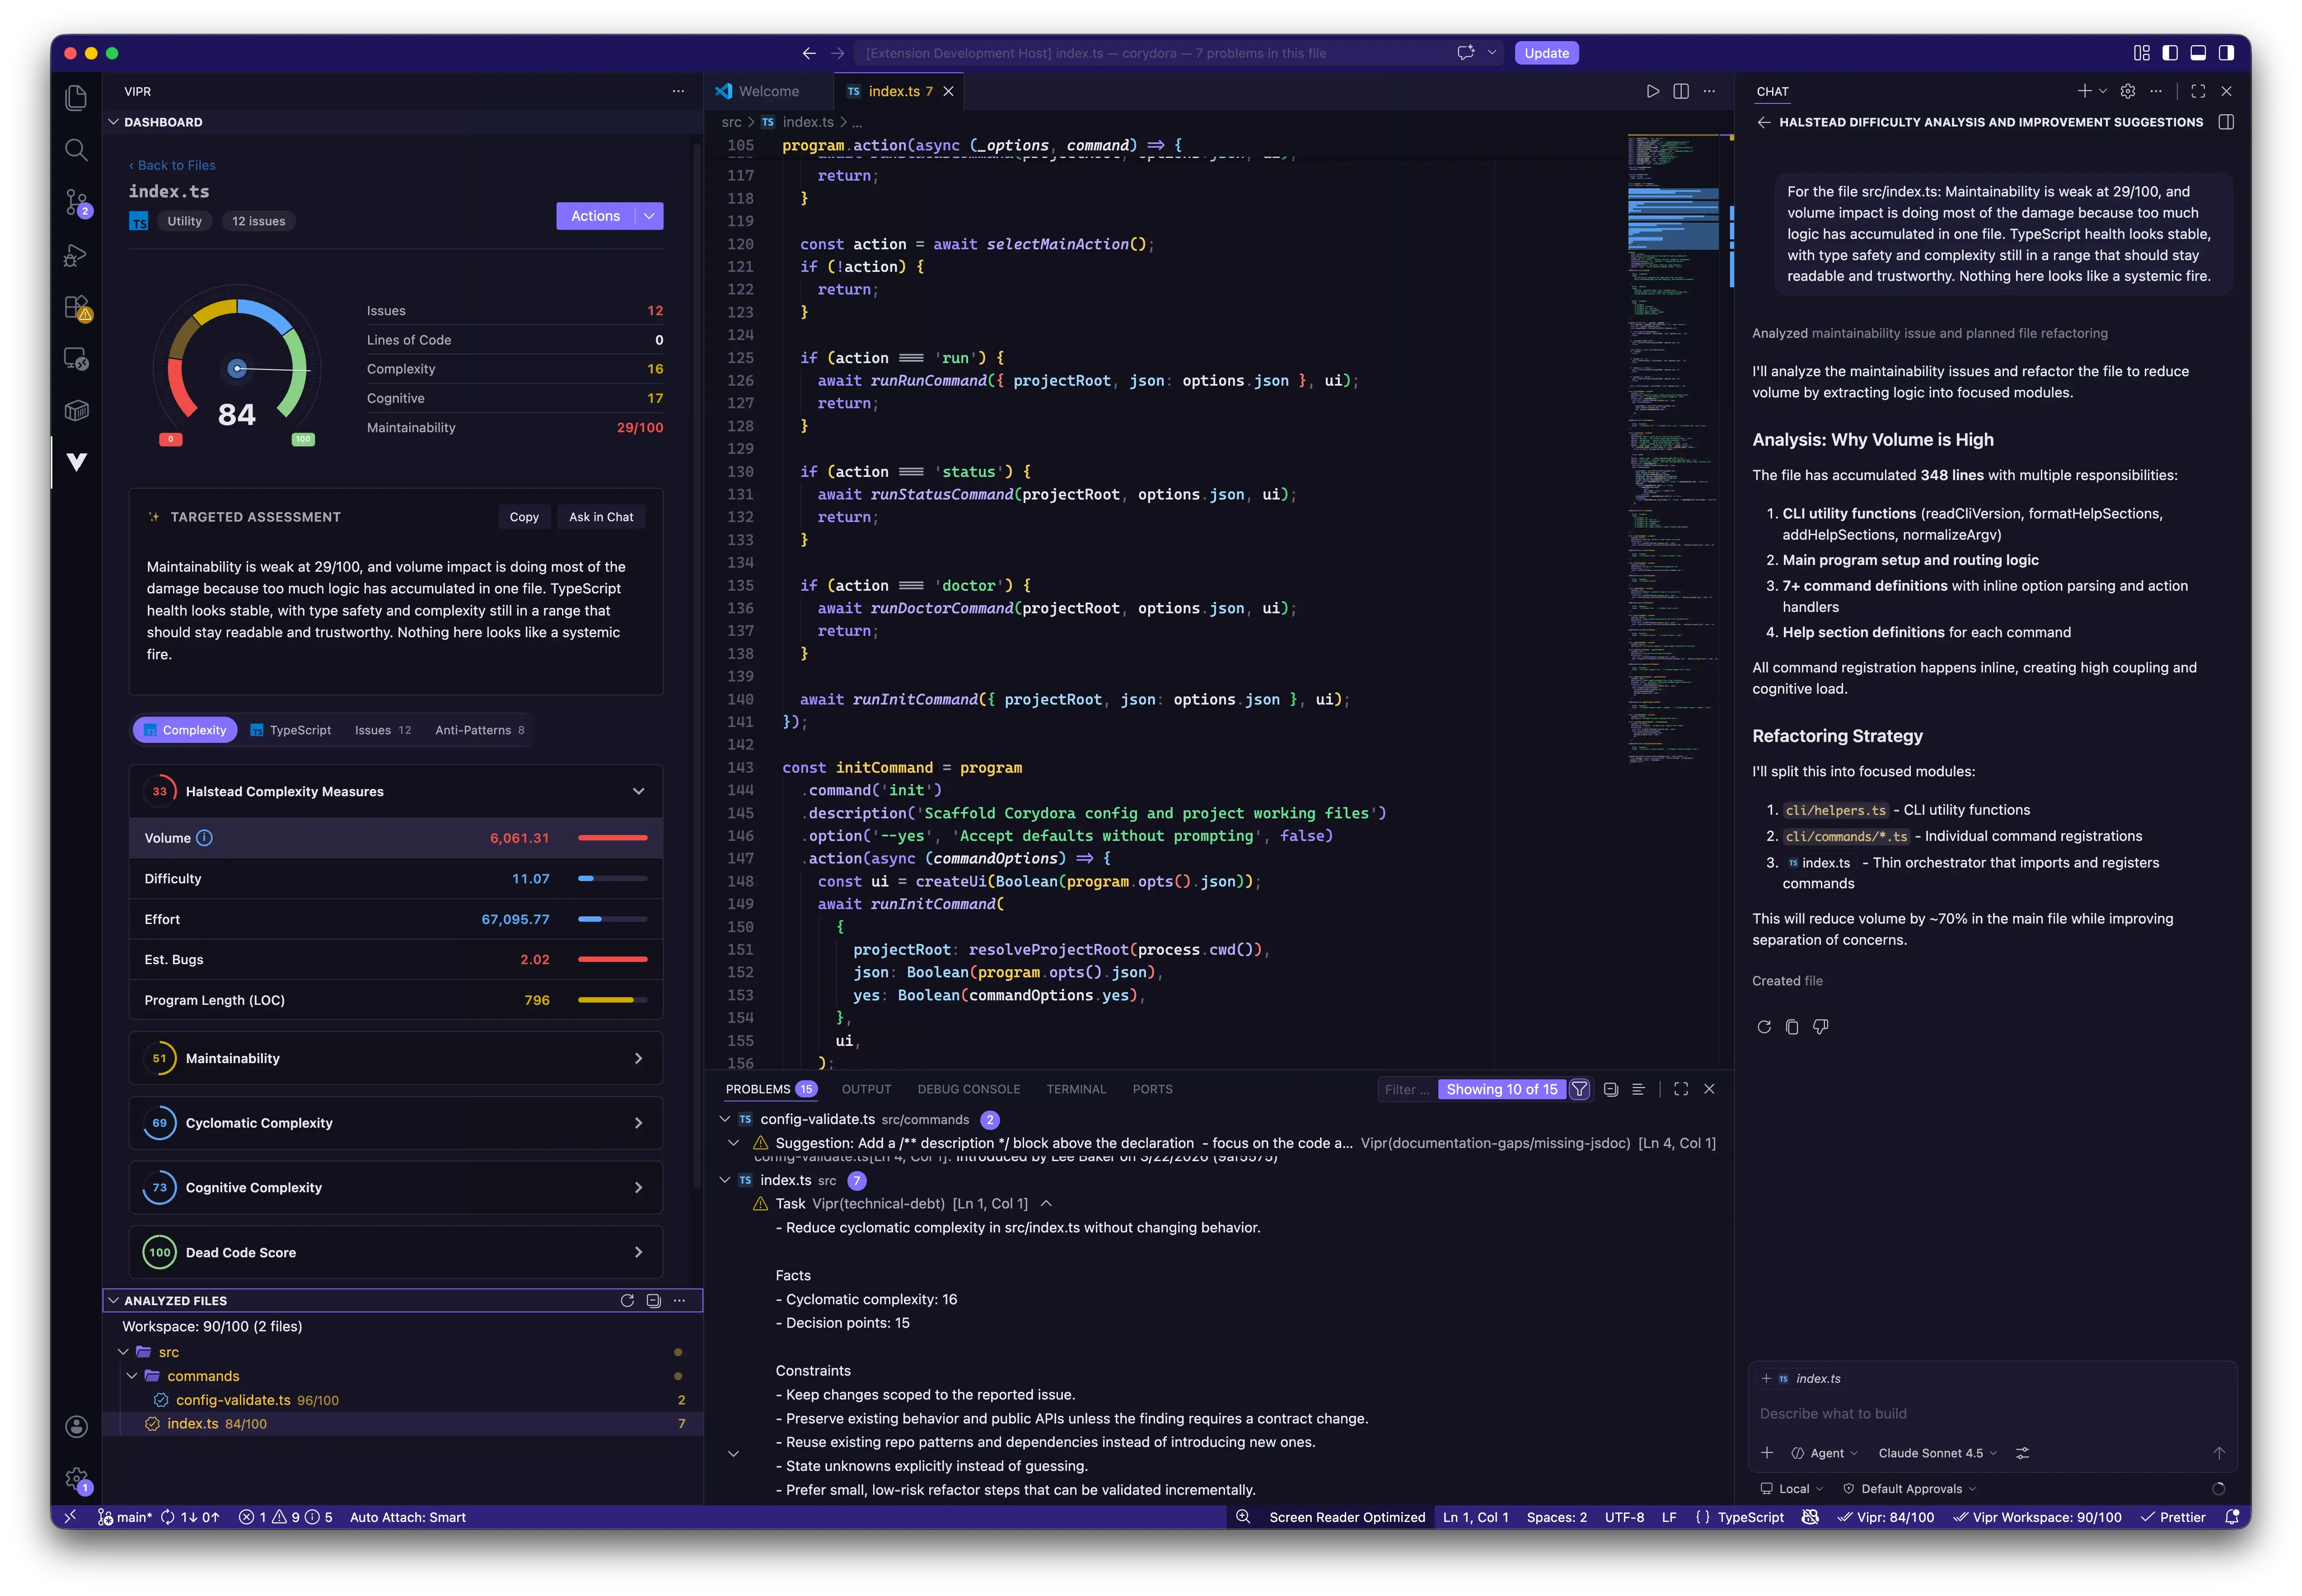Open the DEBUG CONSOLE tab

click(969, 1089)
